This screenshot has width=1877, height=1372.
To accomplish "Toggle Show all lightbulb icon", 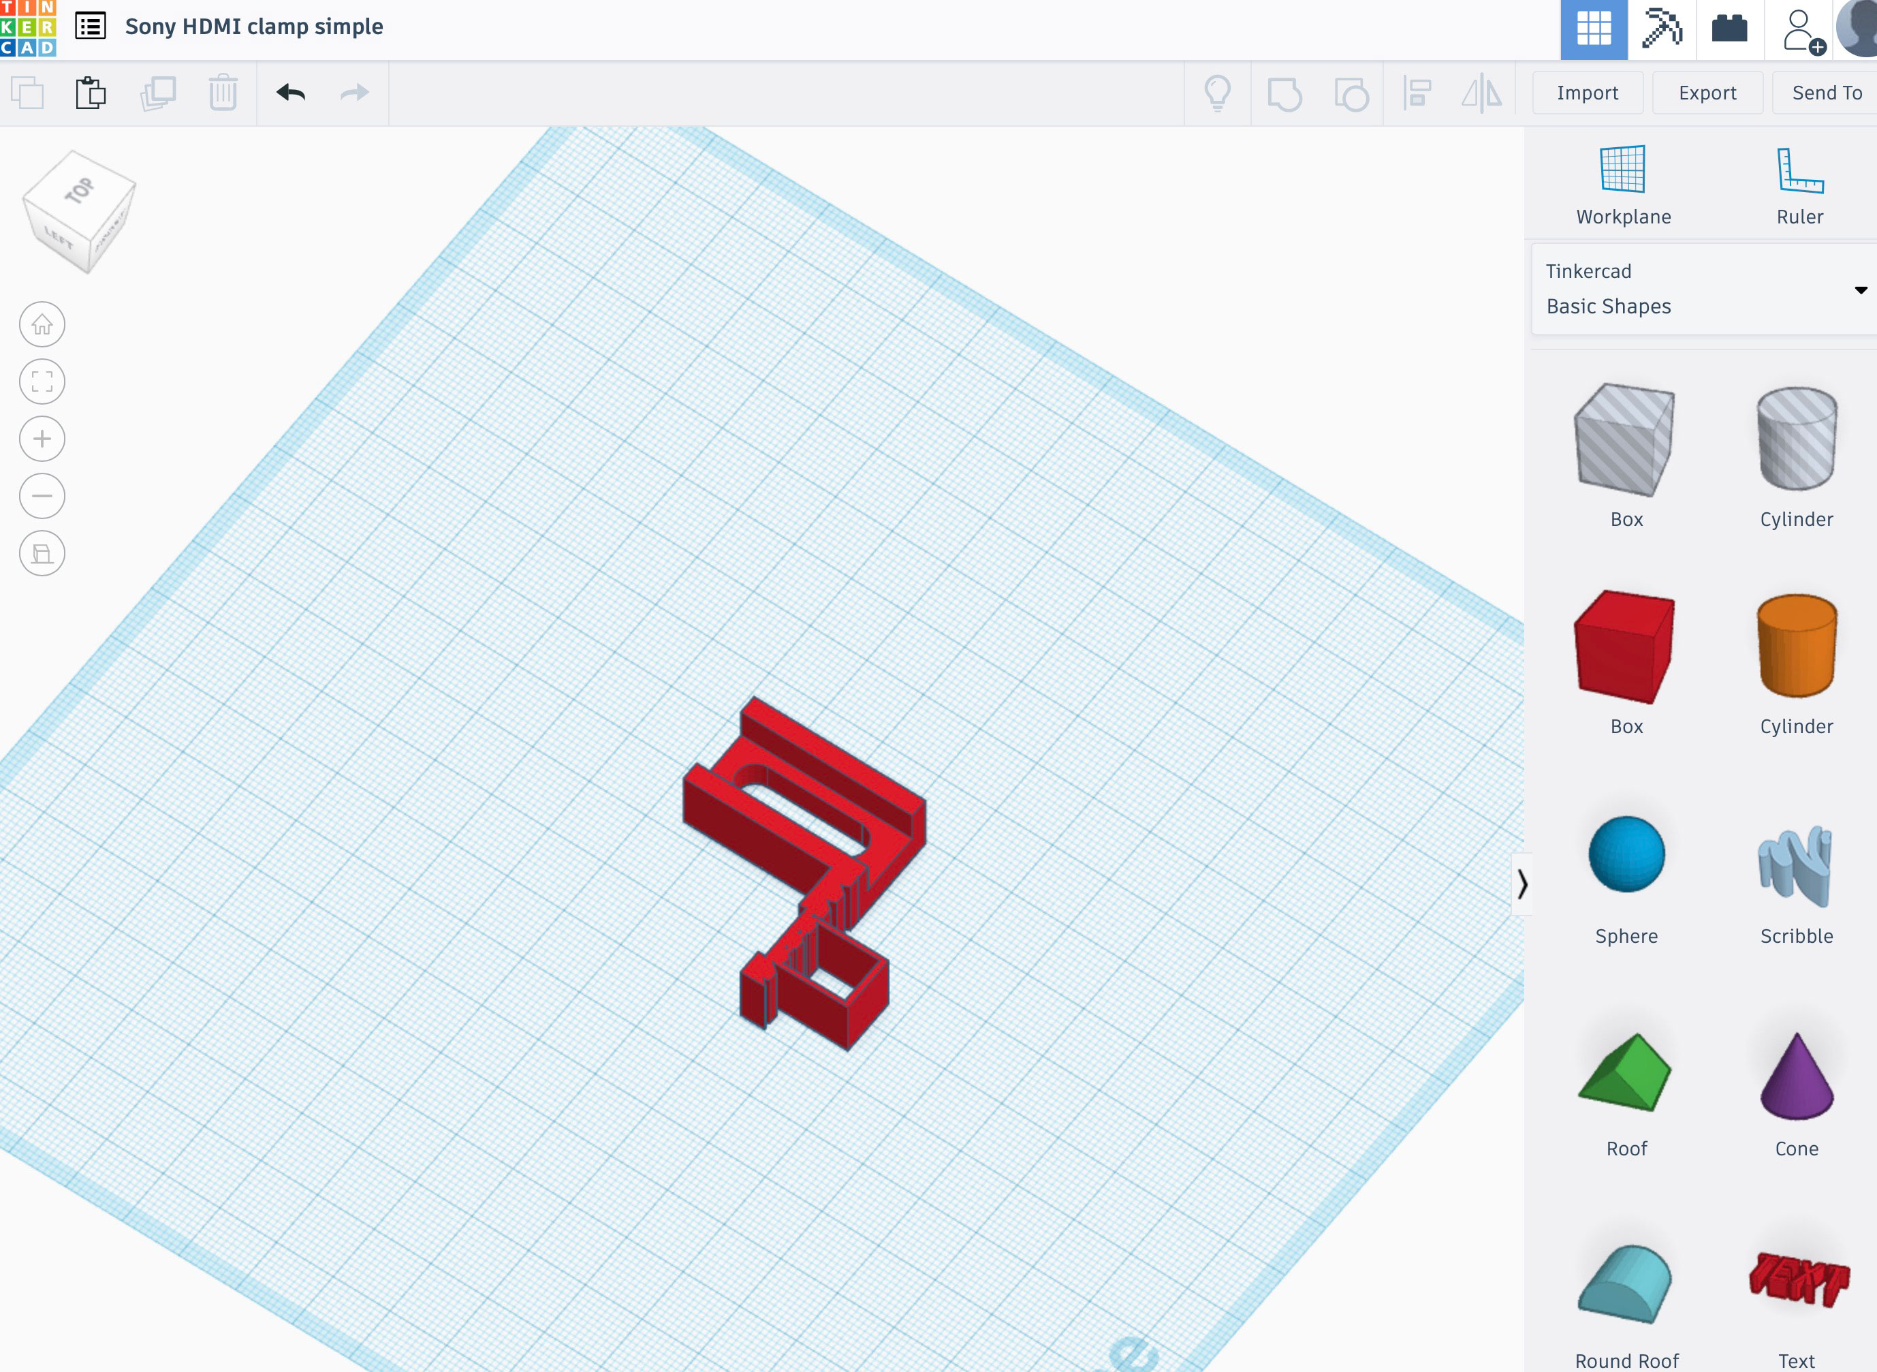I will coord(1218,93).
